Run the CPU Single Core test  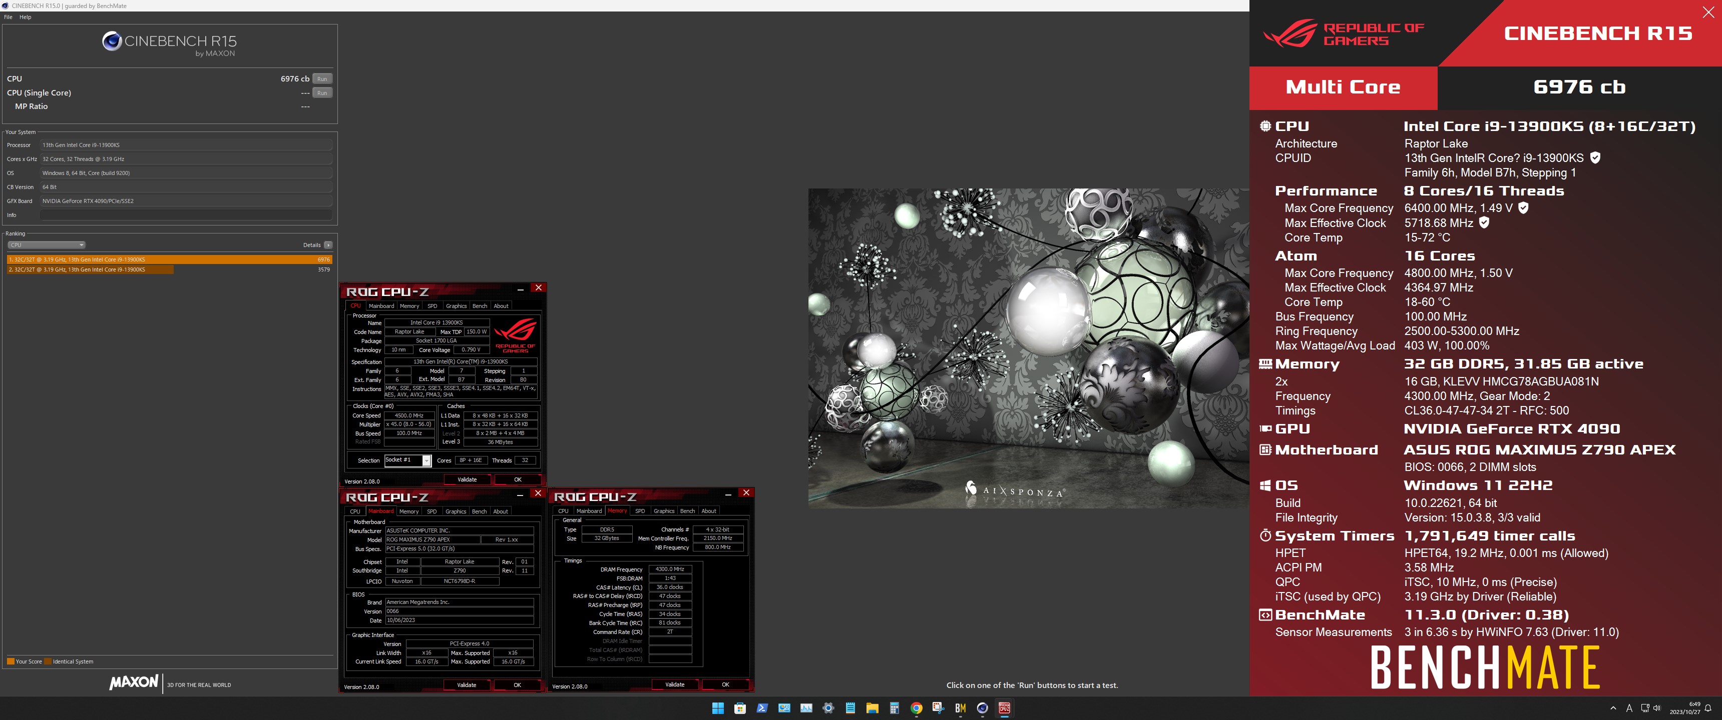click(x=322, y=93)
